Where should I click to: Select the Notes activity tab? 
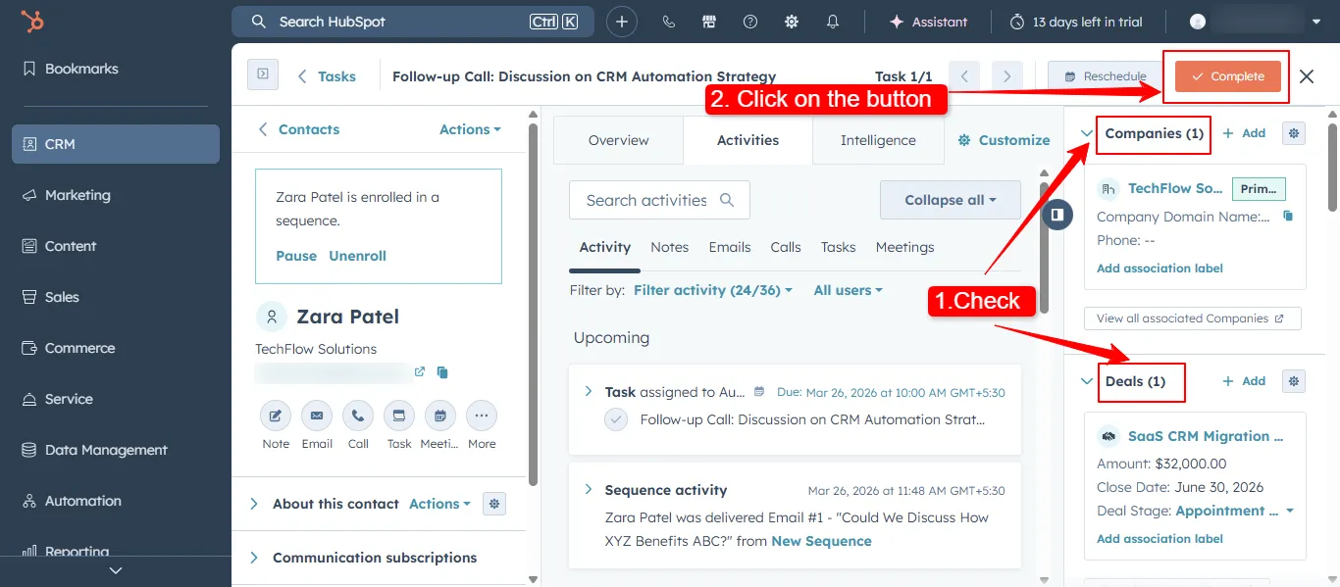pos(670,247)
